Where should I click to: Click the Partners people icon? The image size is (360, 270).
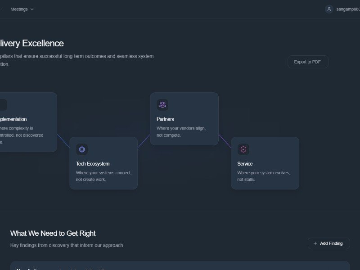click(162, 105)
